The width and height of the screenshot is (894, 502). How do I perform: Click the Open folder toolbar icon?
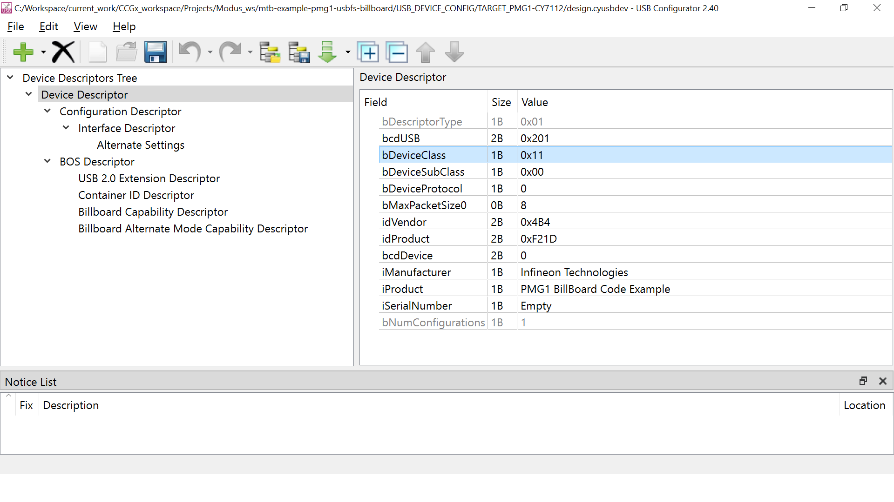pos(127,52)
